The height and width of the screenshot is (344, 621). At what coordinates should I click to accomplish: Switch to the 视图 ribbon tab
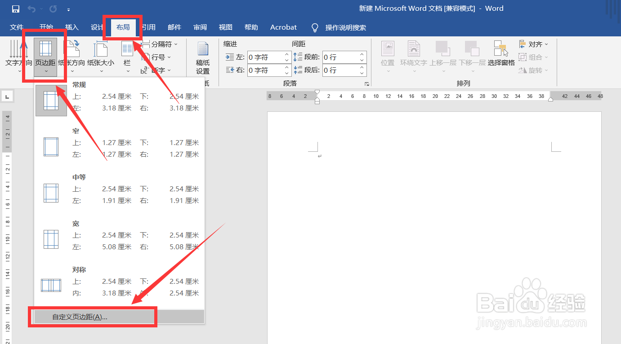tap(225, 27)
